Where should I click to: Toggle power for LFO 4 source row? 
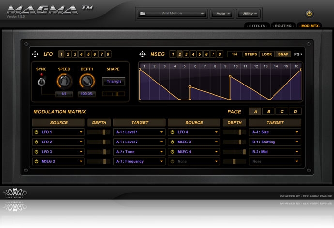pyautogui.click(x=172, y=132)
